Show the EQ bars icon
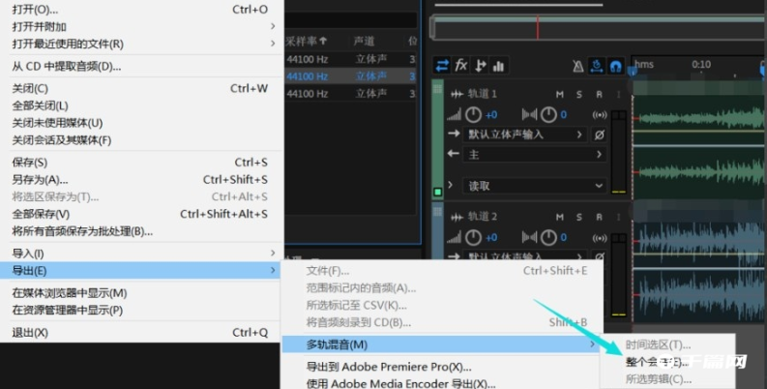The height and width of the screenshot is (389, 767). (498, 66)
